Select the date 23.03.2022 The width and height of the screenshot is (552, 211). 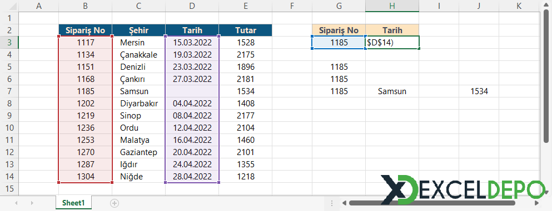(192, 67)
